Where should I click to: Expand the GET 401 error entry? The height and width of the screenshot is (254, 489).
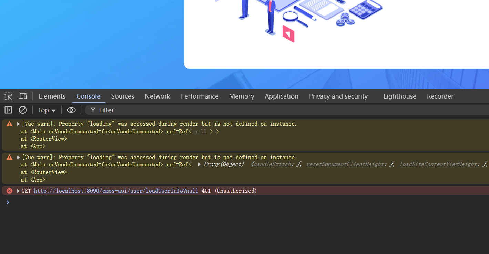click(18, 191)
